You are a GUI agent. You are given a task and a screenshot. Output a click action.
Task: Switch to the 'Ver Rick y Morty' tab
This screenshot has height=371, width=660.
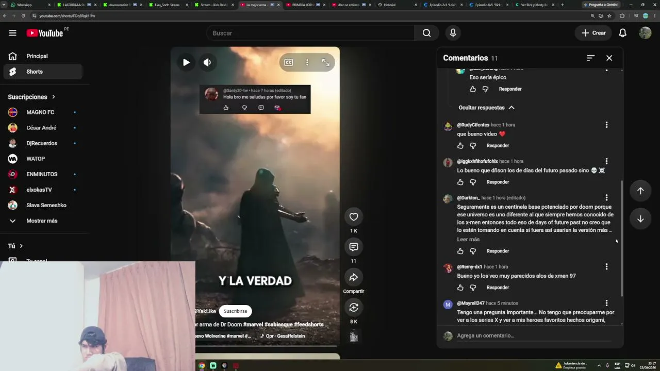coord(535,5)
